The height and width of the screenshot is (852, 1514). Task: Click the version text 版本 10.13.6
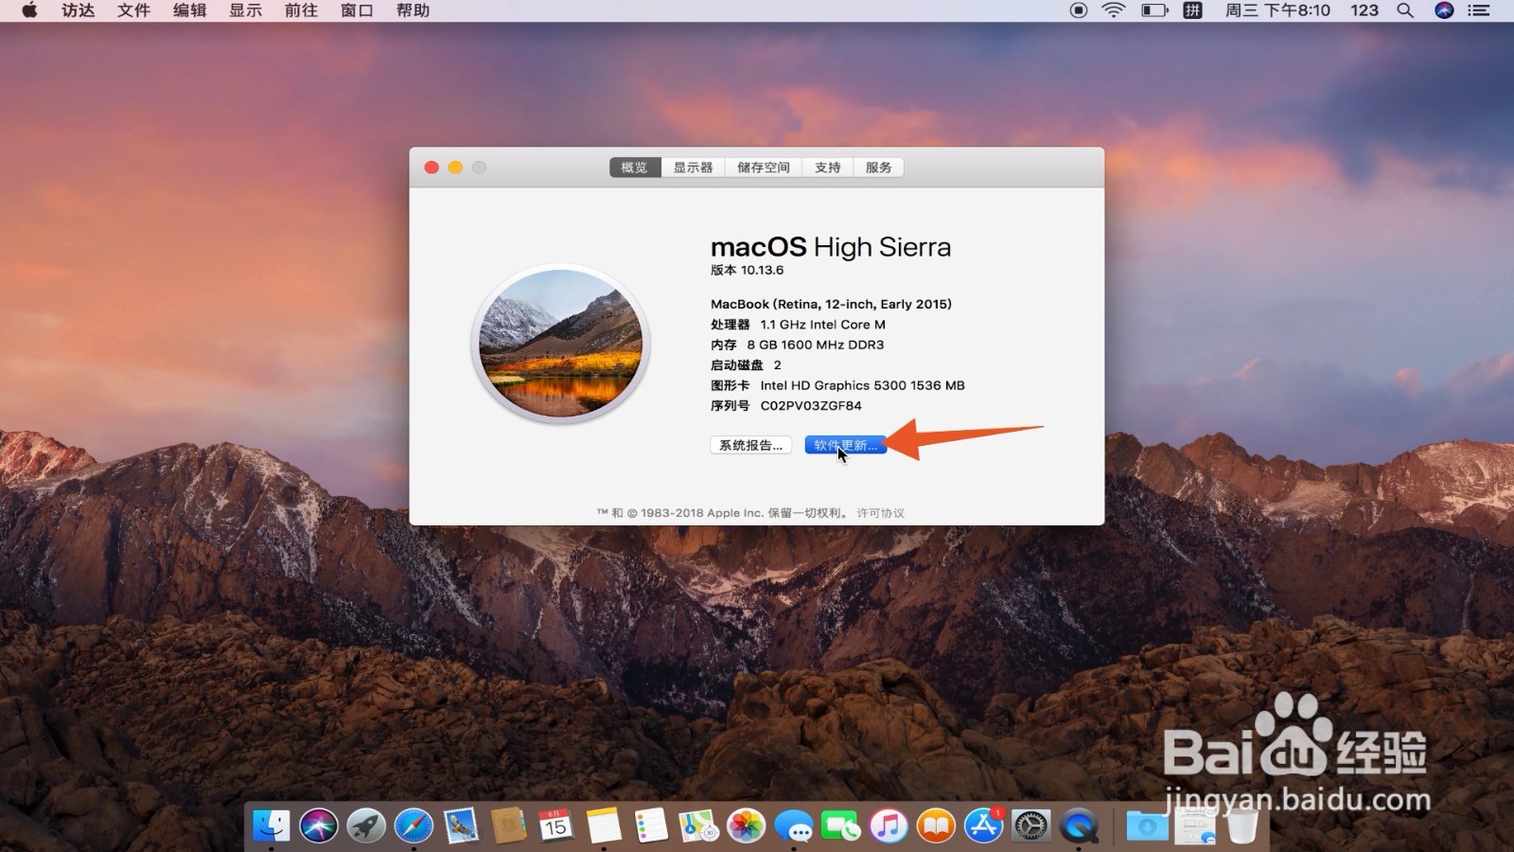click(x=748, y=270)
